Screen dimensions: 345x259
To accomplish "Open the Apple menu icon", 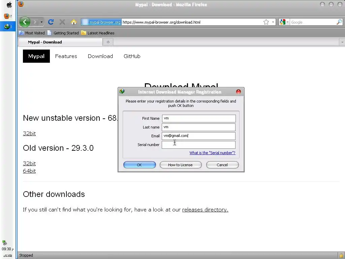I will click(x=9, y=5).
